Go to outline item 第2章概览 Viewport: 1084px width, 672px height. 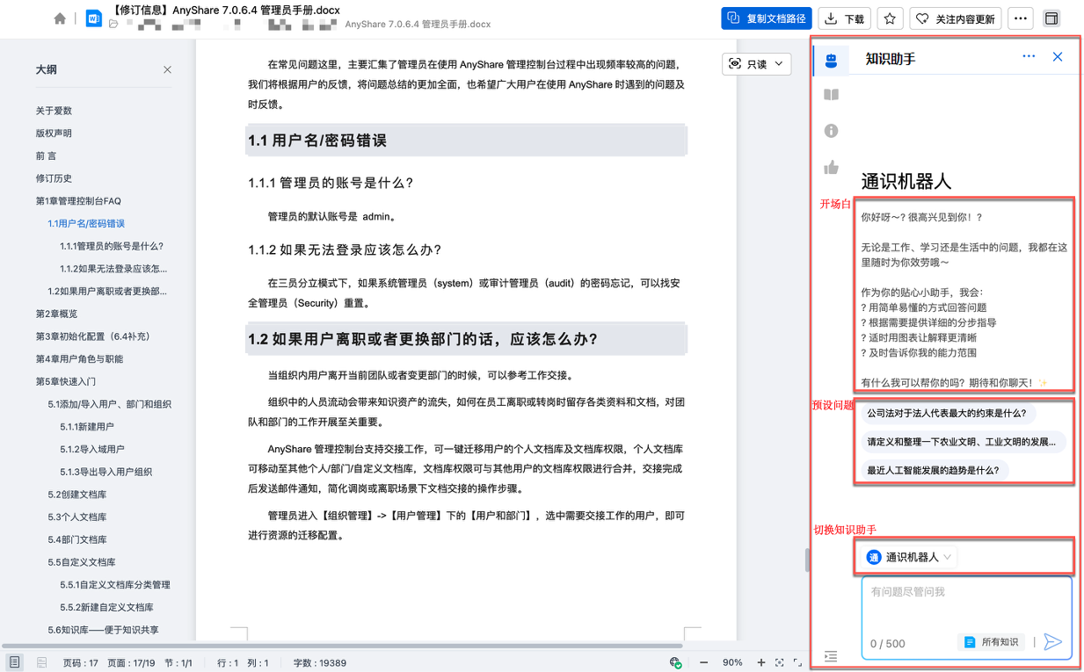56,314
